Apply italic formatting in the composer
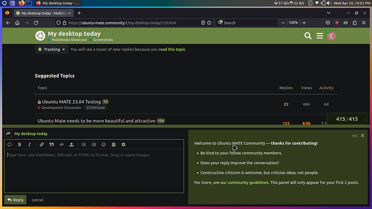The image size is (372, 209). pos(30,145)
